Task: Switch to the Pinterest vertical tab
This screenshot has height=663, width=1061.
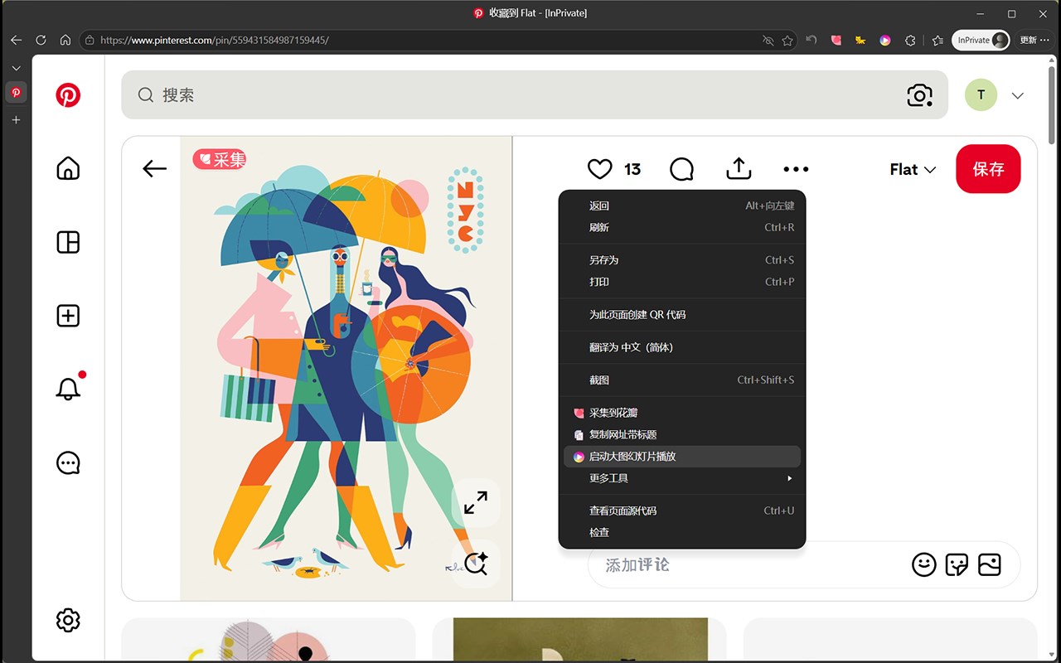Action: 16,93
